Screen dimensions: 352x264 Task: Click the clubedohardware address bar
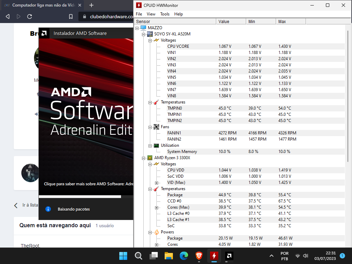[106, 16]
